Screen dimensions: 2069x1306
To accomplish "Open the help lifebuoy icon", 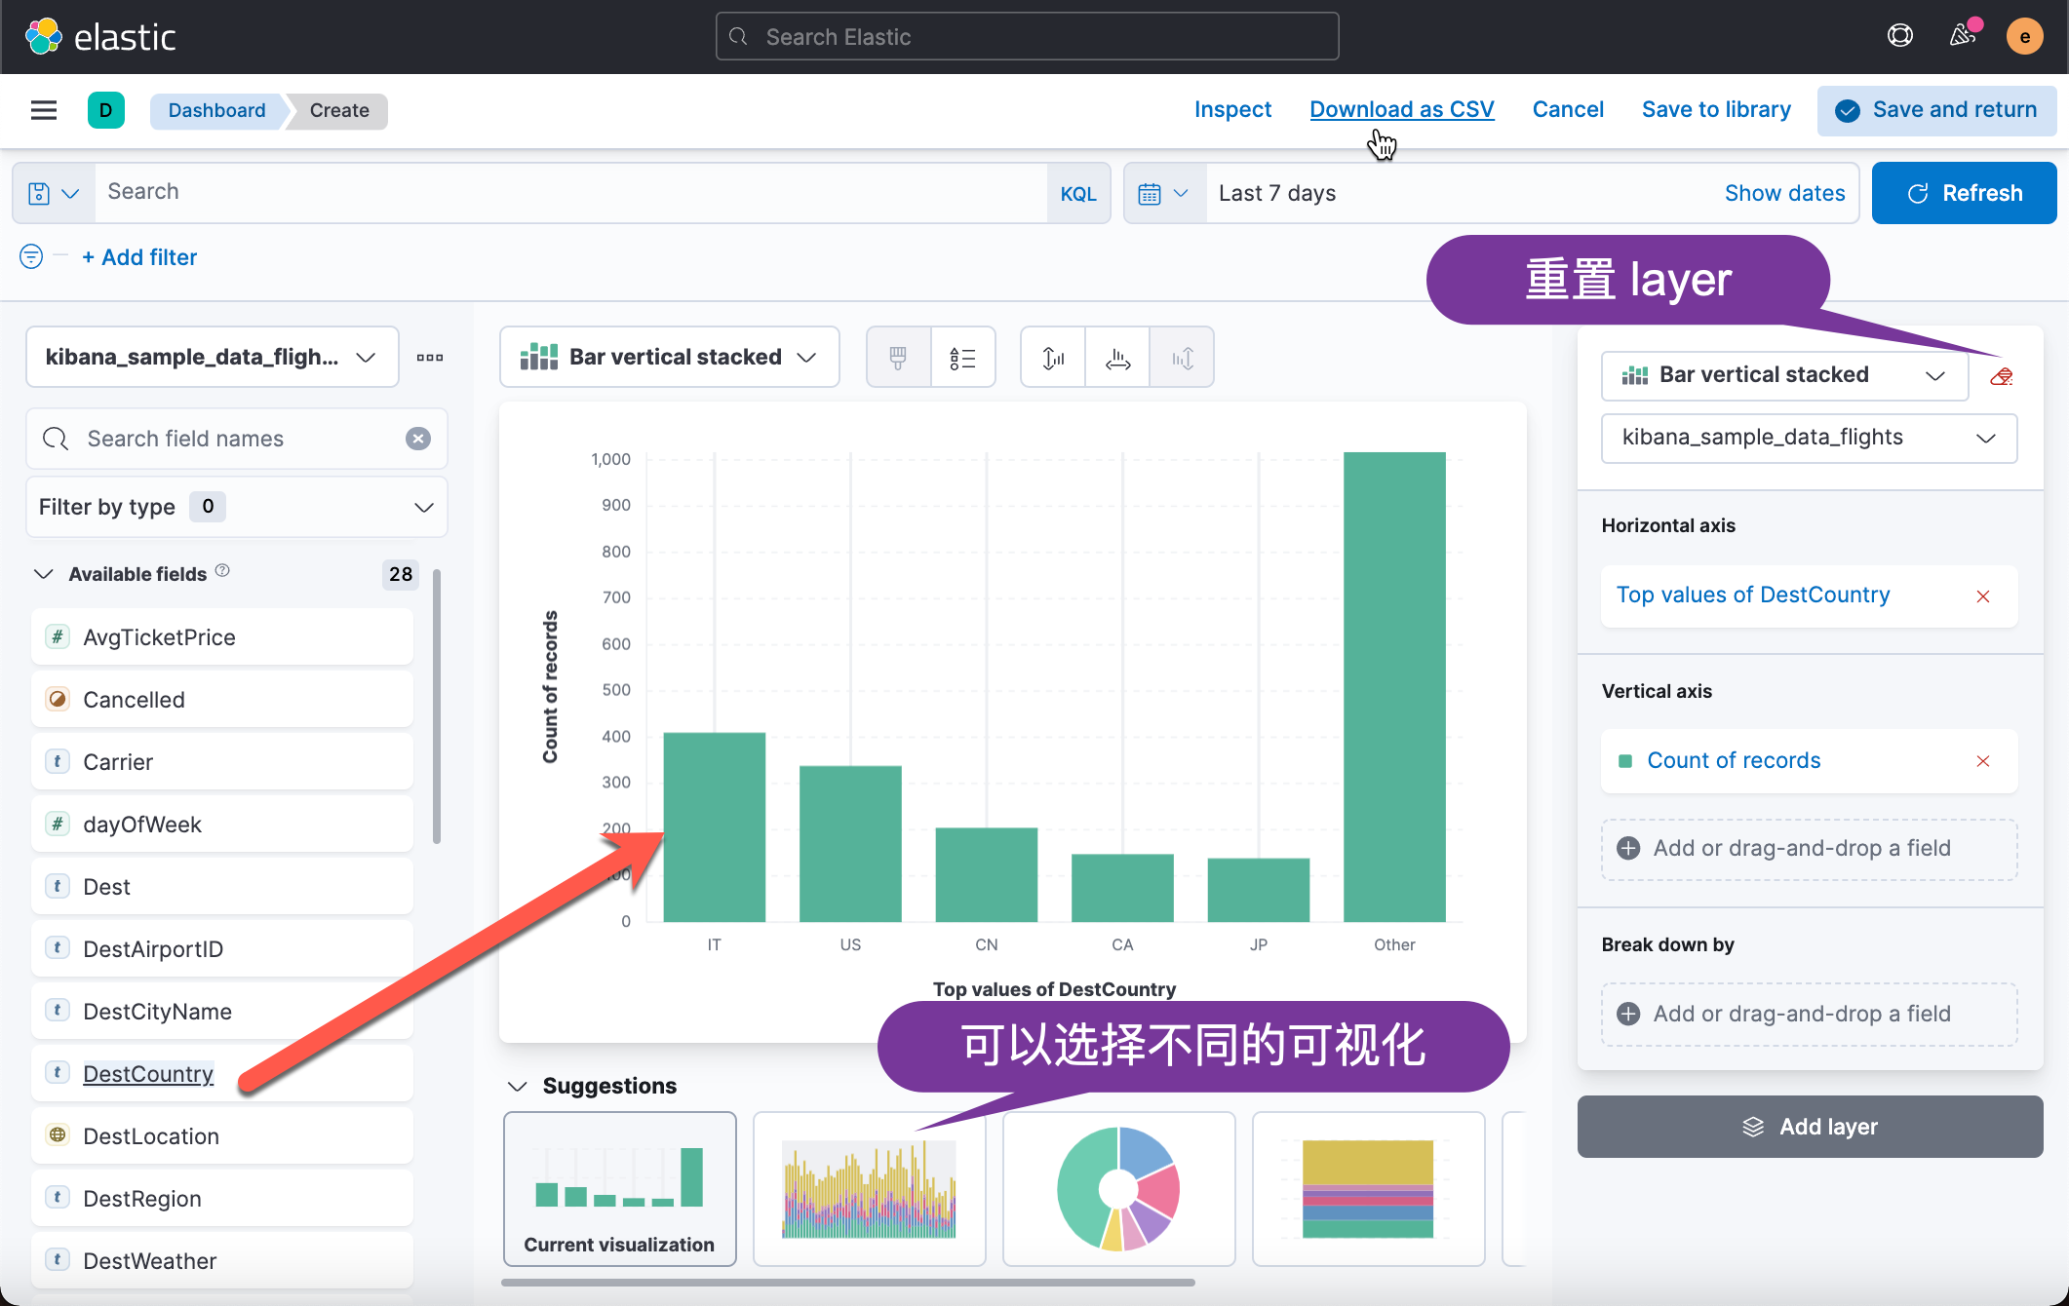I will click(x=1899, y=37).
